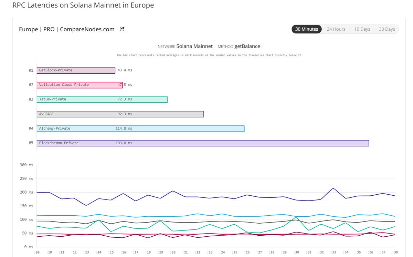Click the 100 ms y-axis label
Screen dimensions: 413x257
[x=27, y=219]
